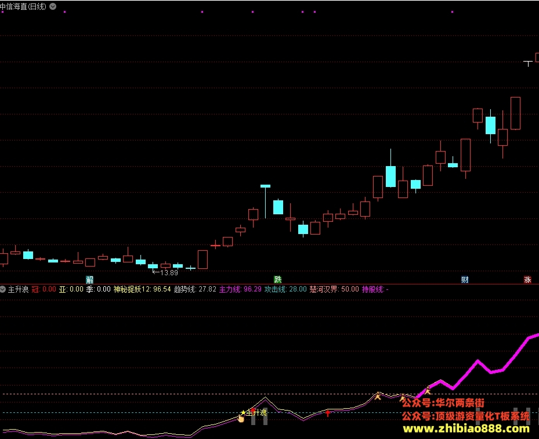Select the cyan candle above the 跌 marker
The height and width of the screenshot is (439, 539).
tap(278, 207)
